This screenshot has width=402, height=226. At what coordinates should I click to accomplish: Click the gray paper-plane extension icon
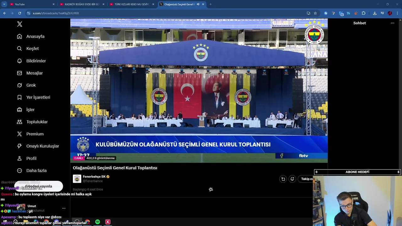[x=333, y=13]
